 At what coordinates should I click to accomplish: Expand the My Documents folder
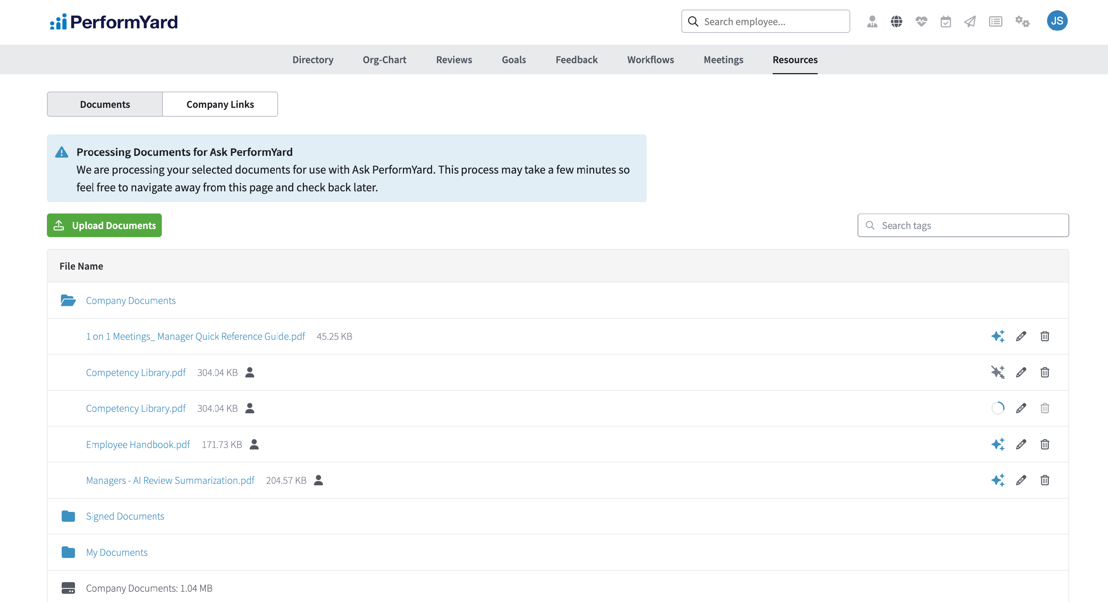(x=117, y=552)
